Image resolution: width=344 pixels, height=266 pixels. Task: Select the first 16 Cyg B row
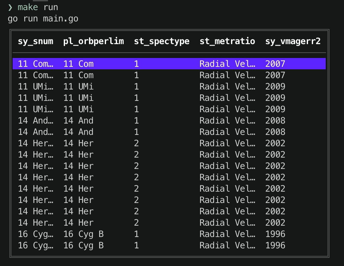click(126, 234)
